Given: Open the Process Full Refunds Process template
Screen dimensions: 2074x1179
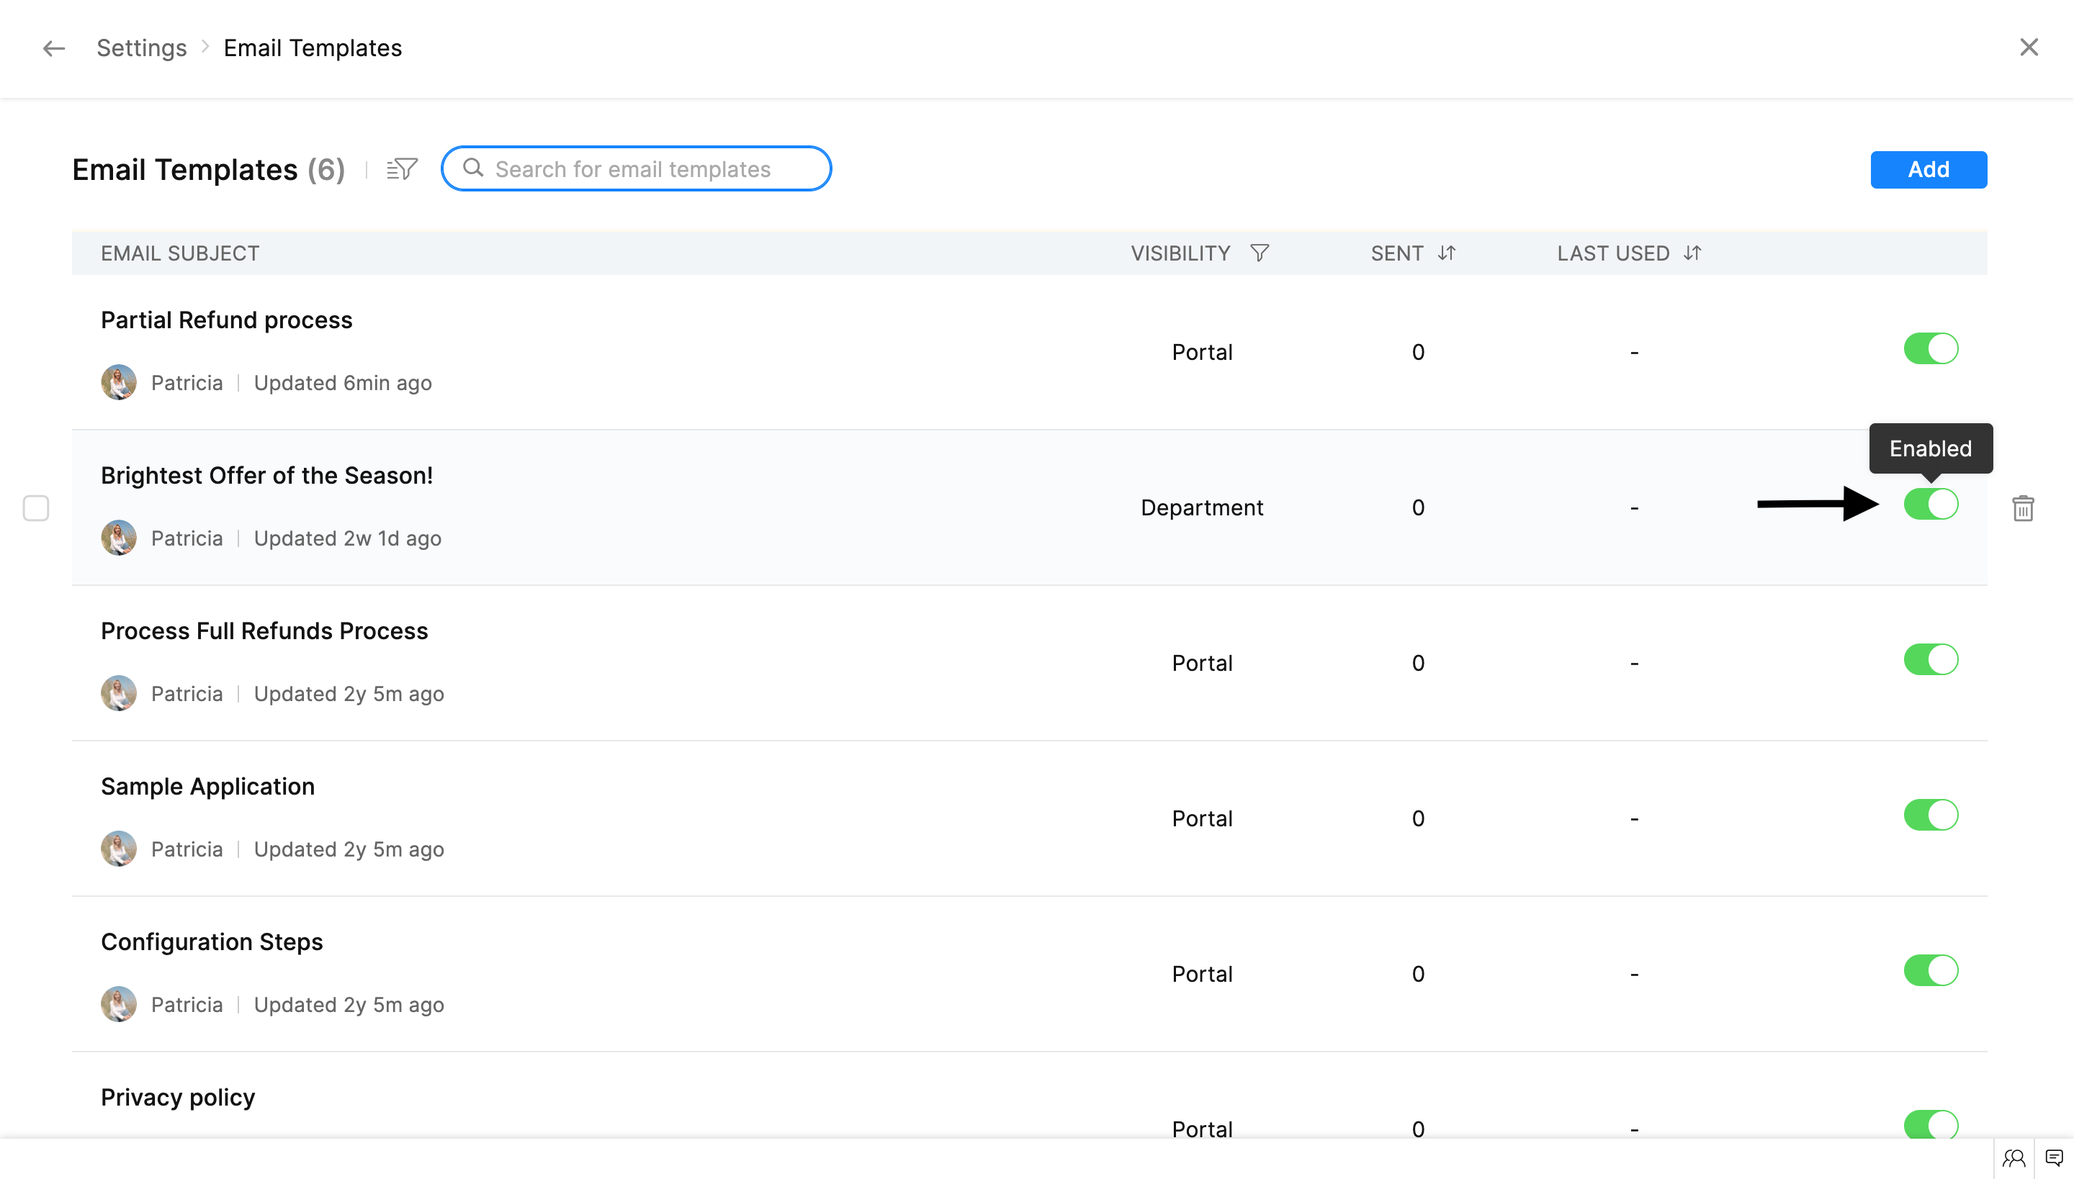Looking at the screenshot, I should (264, 631).
